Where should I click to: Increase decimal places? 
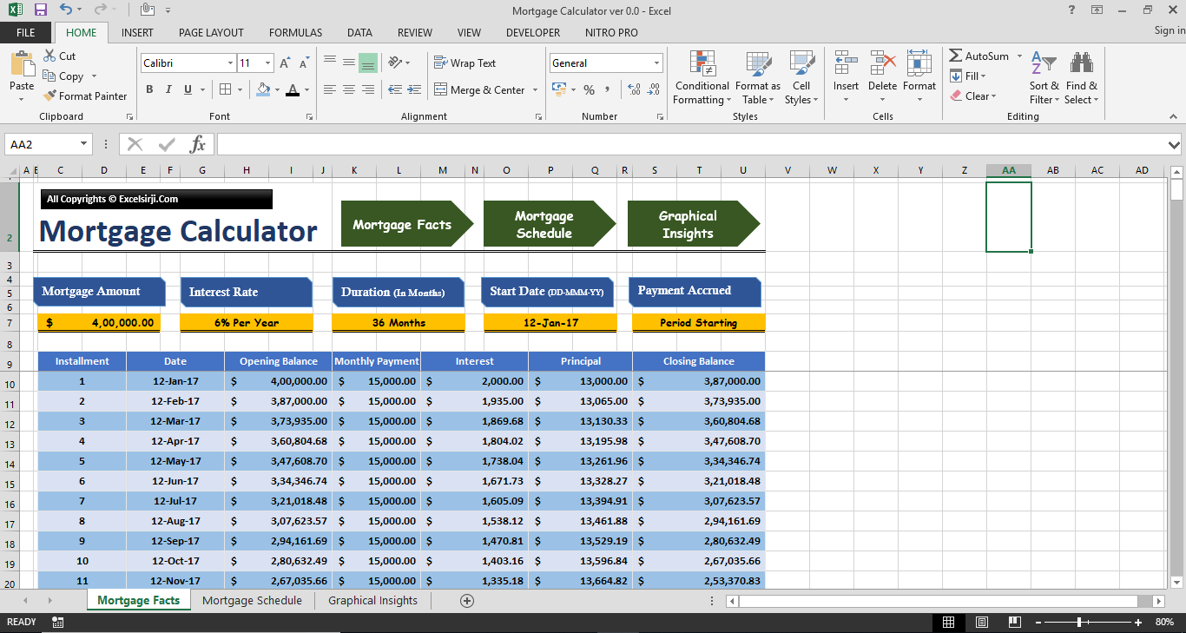coord(634,89)
